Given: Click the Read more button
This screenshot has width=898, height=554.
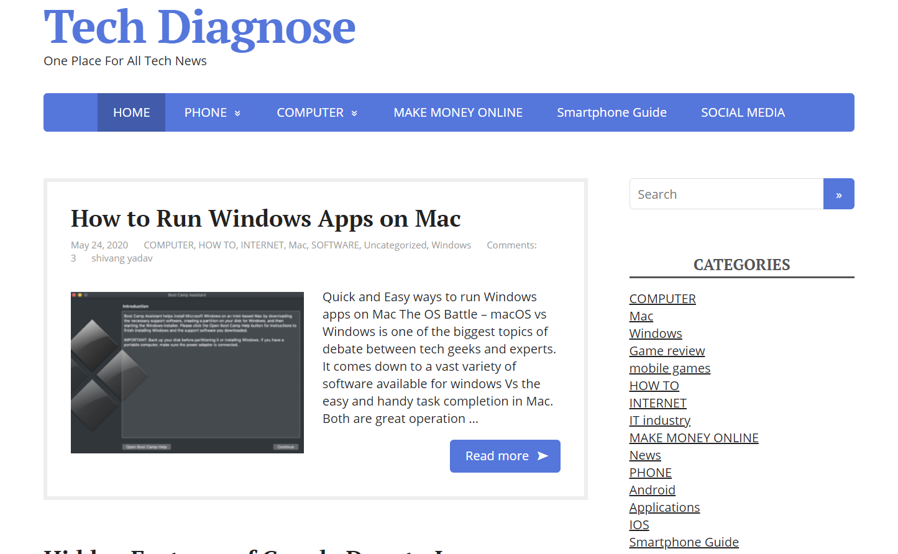Looking at the screenshot, I should tap(505, 456).
